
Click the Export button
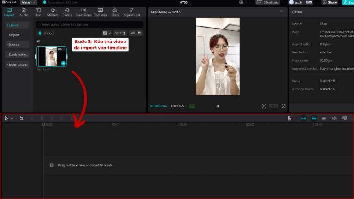[348, 2]
